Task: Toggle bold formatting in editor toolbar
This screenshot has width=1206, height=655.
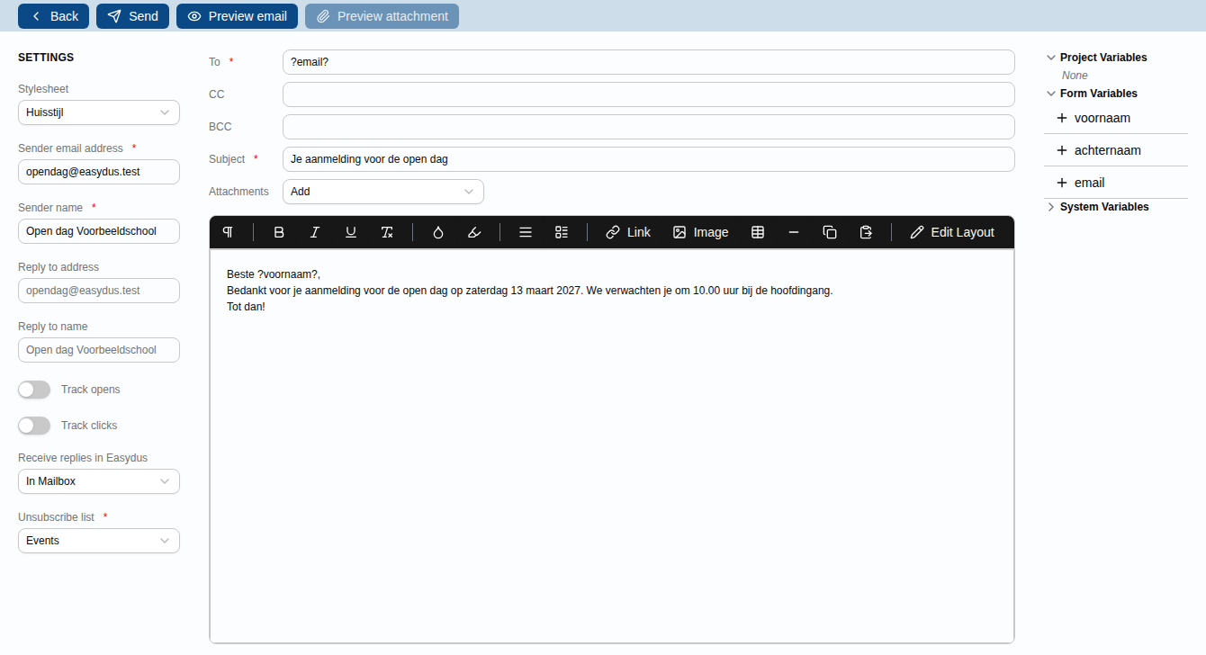Action: point(279,232)
